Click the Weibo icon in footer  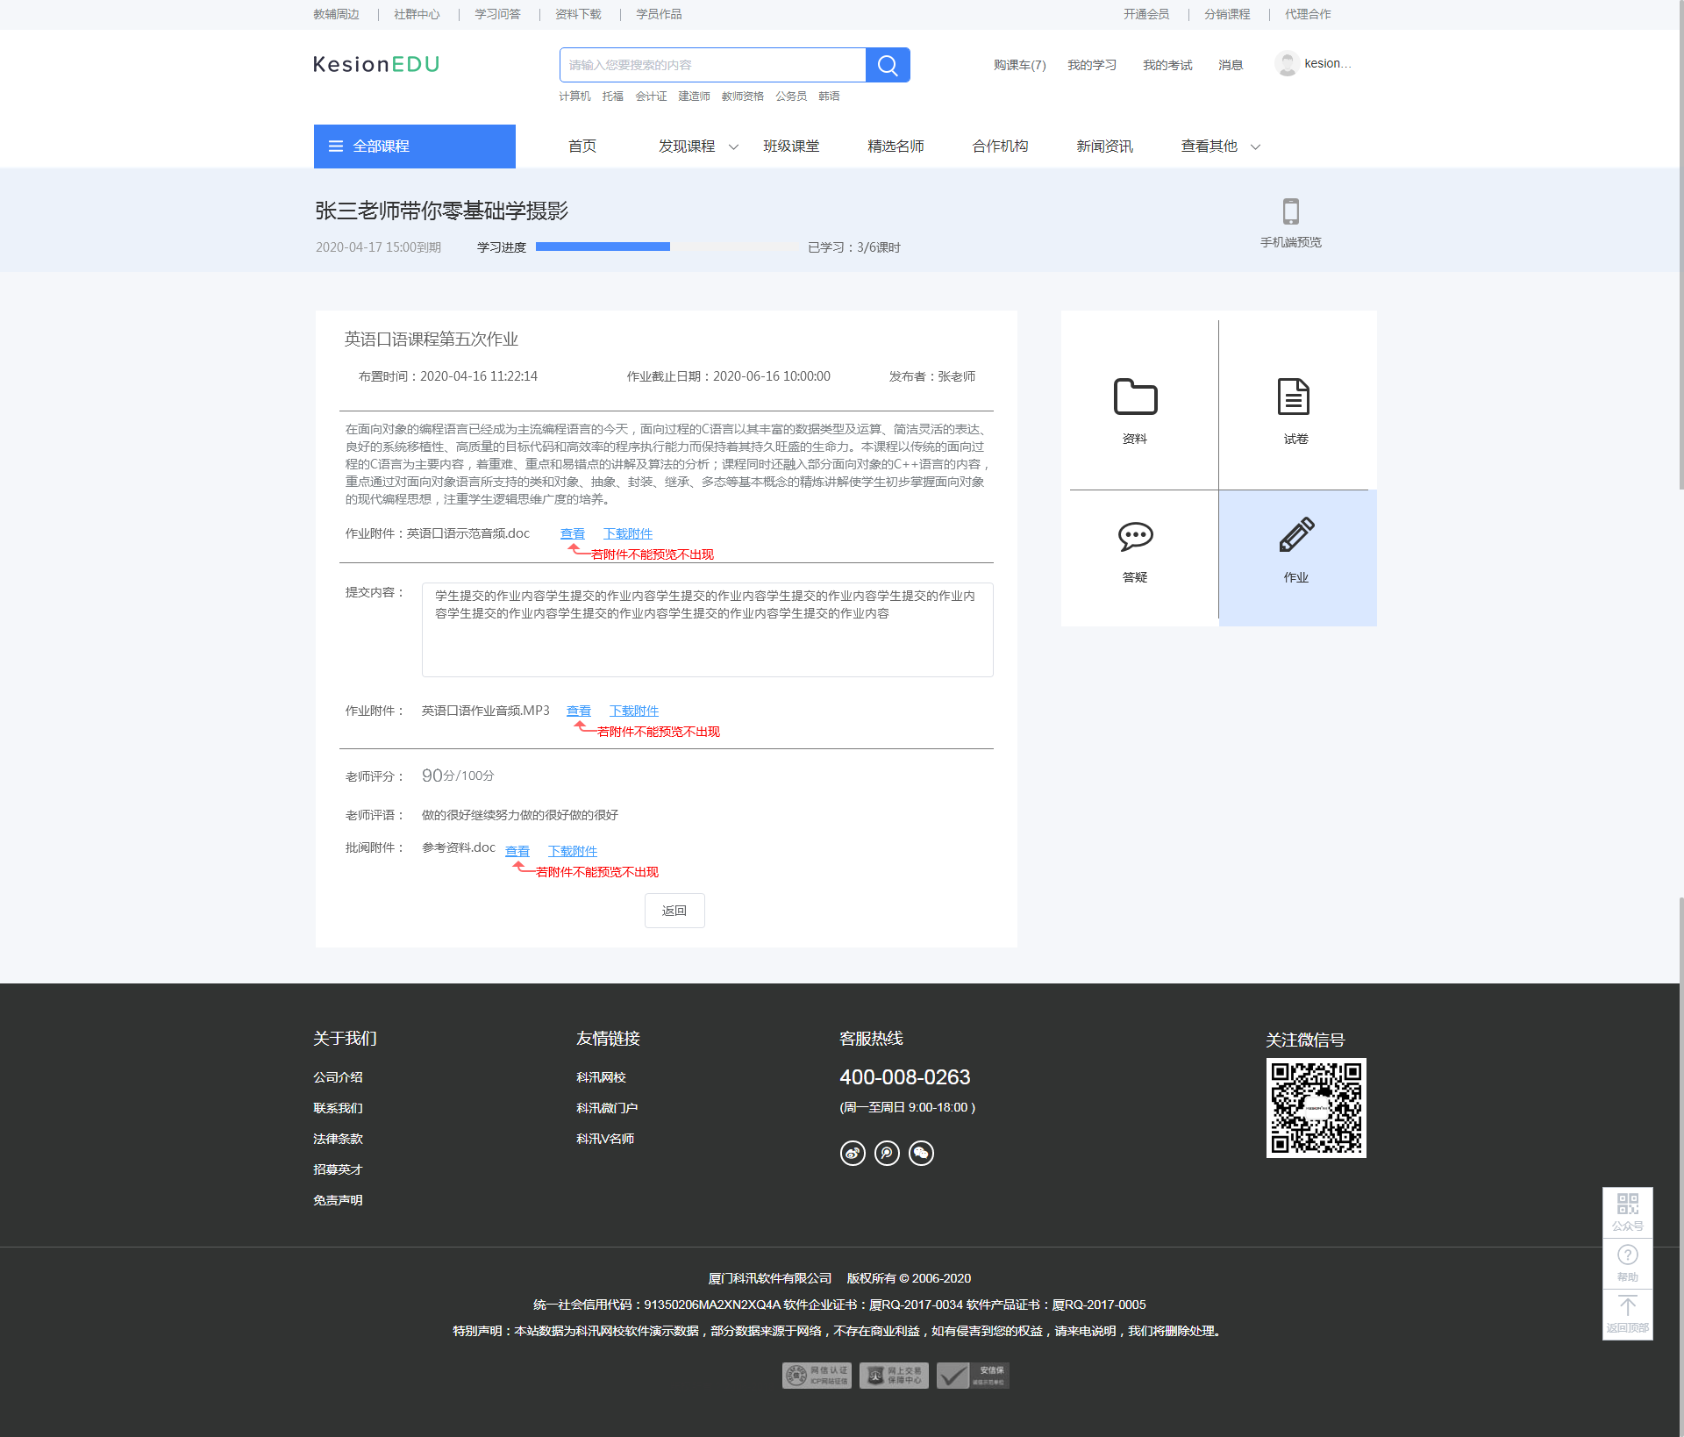click(x=853, y=1153)
